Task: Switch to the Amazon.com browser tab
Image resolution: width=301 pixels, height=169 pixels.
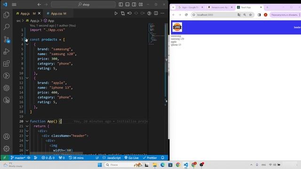Action: click(220, 8)
